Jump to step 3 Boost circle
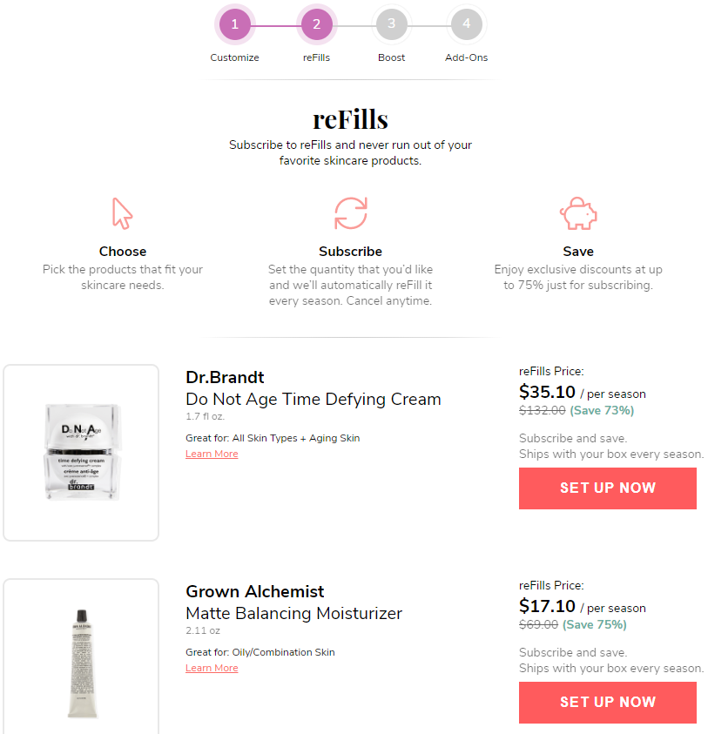Image resolution: width=708 pixels, height=734 pixels. (x=391, y=24)
